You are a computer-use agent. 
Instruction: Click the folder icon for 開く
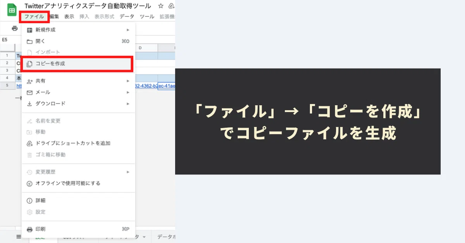tap(29, 41)
